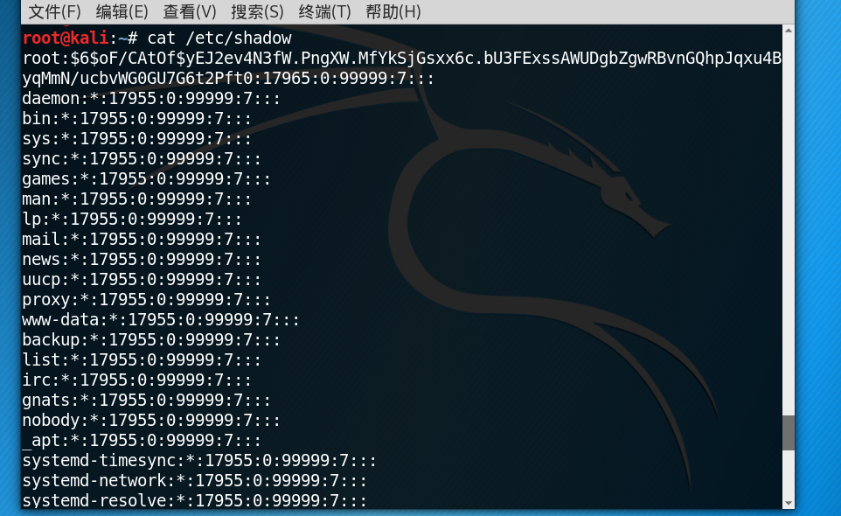Click the lp shadow entry
This screenshot has height=516, width=841.
pos(132,219)
